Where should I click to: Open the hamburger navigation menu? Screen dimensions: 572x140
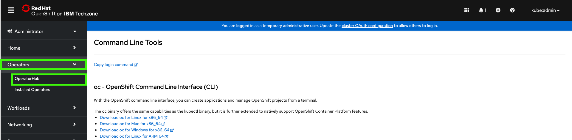[x=11, y=10]
